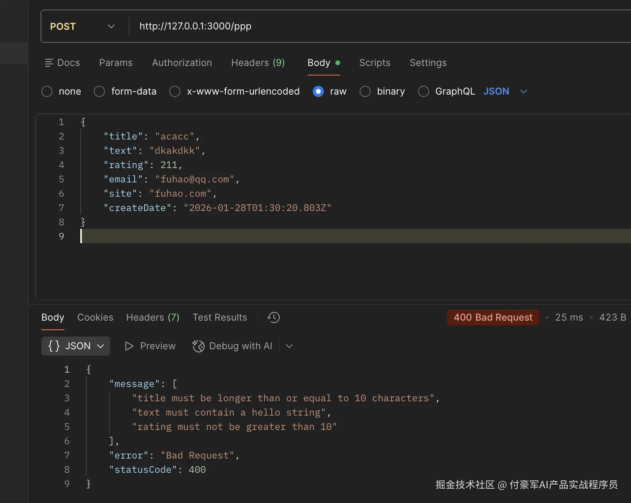Click the "message" key in response
The width and height of the screenshot is (631, 503).
tap(134, 384)
